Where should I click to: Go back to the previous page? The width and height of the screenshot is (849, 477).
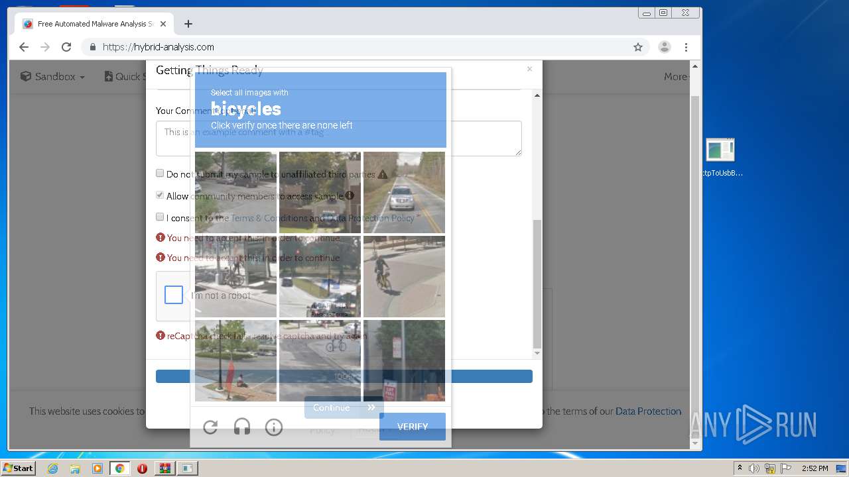pyautogui.click(x=24, y=47)
